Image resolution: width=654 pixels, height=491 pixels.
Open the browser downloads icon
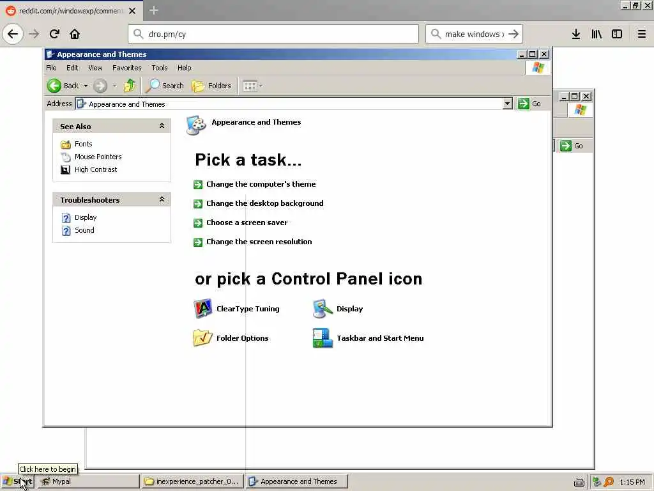click(x=576, y=34)
